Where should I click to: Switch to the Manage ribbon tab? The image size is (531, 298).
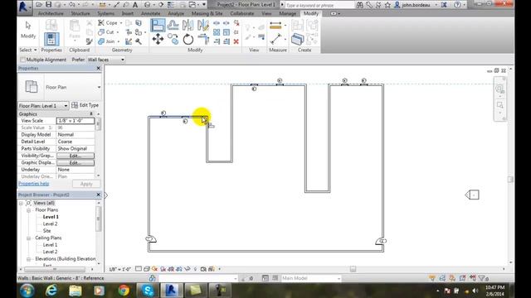click(x=288, y=13)
